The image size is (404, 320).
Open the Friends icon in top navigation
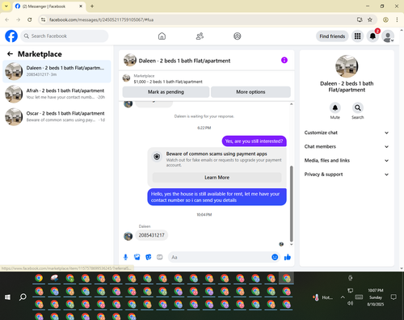click(x=200, y=36)
